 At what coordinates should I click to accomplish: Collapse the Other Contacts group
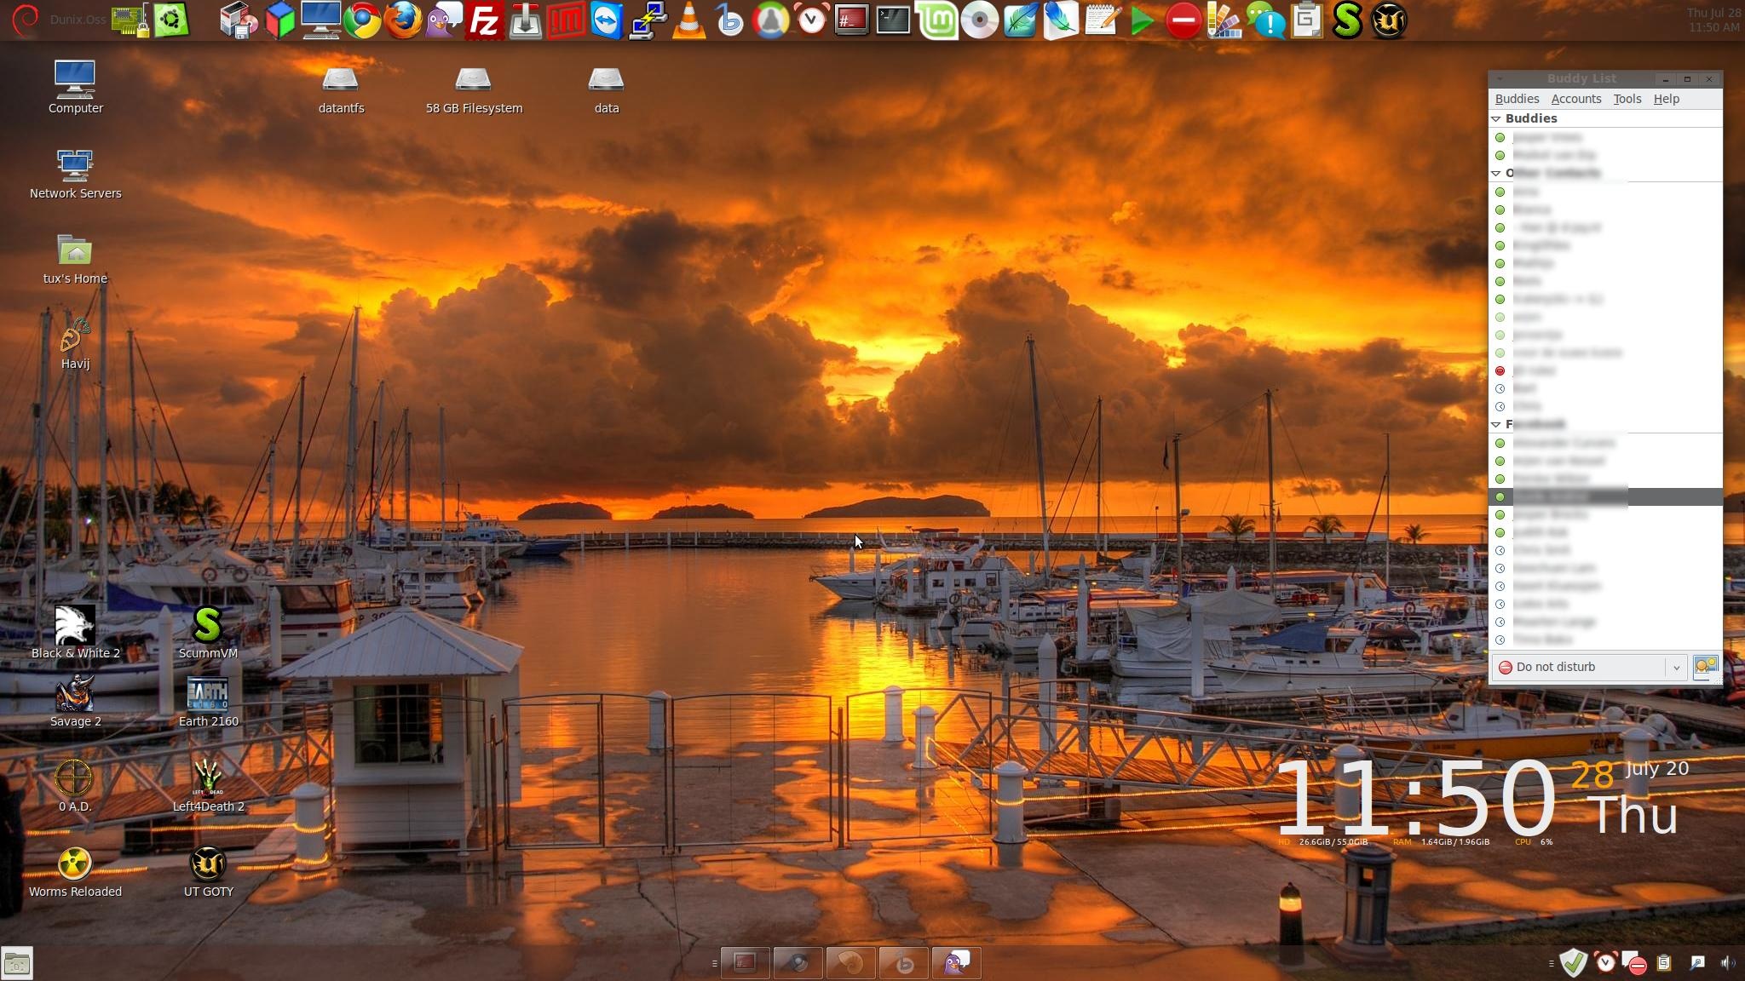[x=1496, y=173]
